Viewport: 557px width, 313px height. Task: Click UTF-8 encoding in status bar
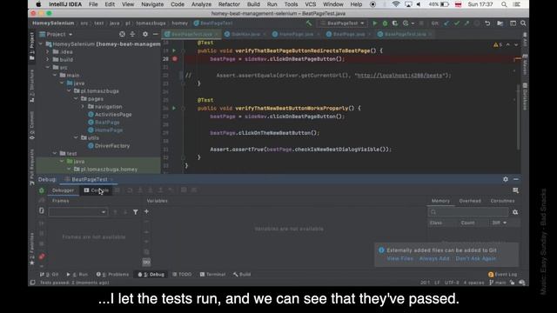(452, 283)
